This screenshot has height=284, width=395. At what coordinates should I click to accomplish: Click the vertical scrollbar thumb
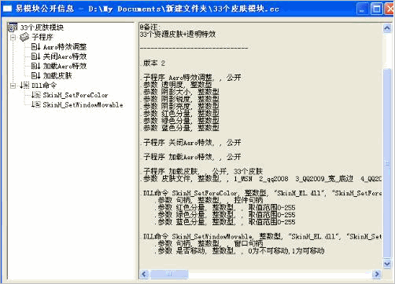point(387,163)
